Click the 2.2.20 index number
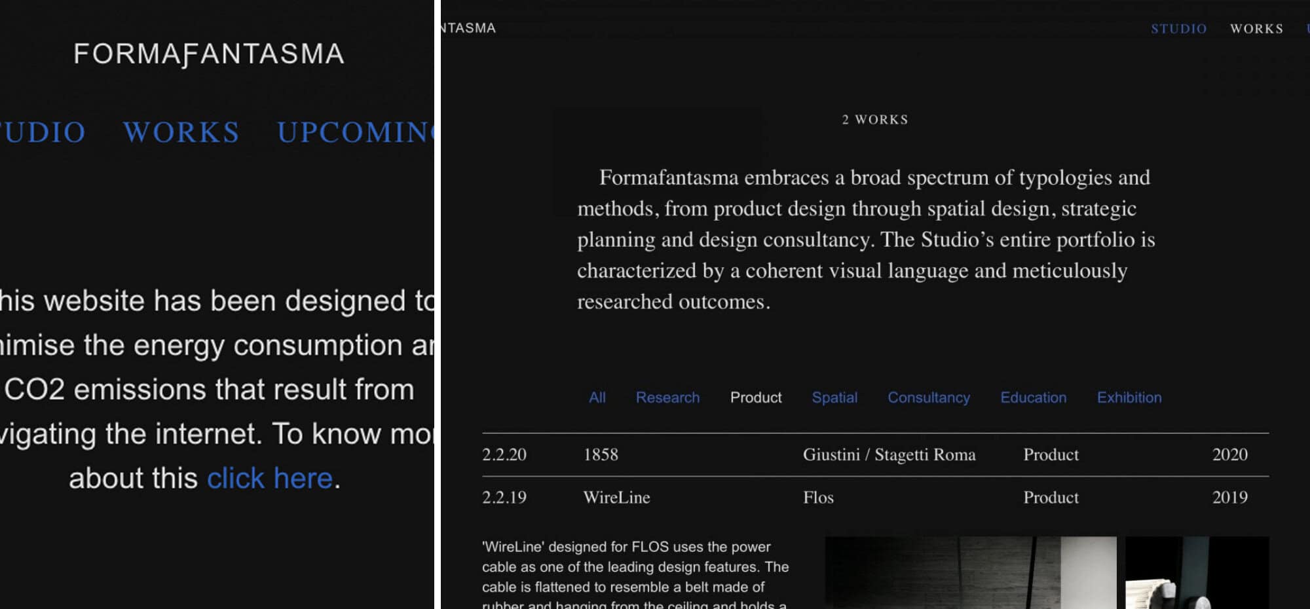1310x609 pixels. 504,454
